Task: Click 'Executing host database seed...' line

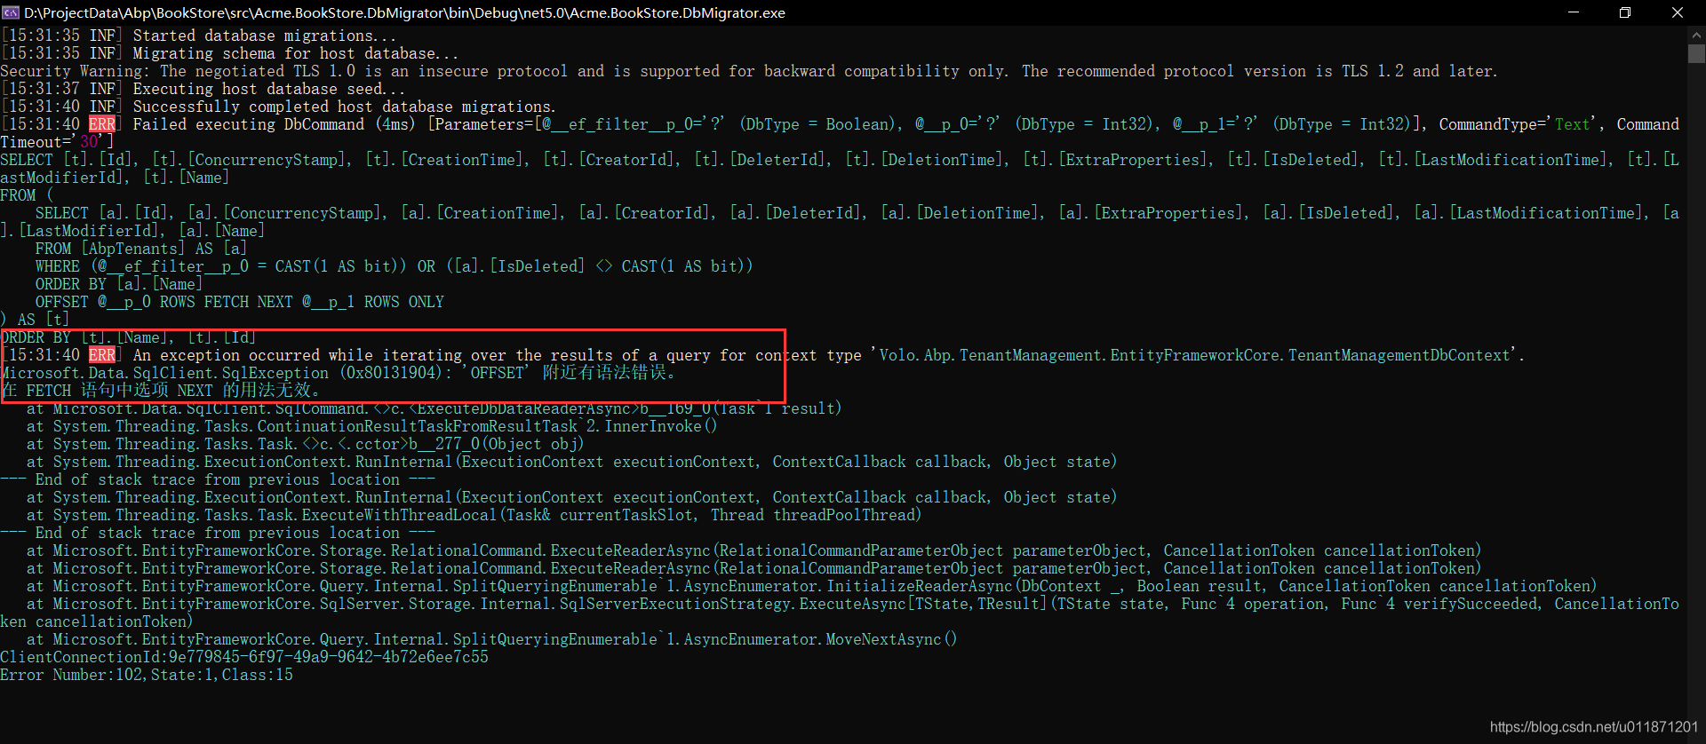Action: click(203, 89)
